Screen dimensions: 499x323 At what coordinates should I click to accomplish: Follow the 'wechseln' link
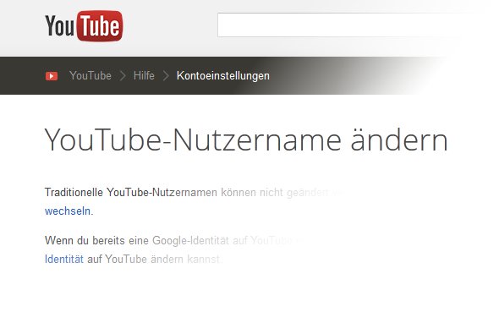pos(68,211)
